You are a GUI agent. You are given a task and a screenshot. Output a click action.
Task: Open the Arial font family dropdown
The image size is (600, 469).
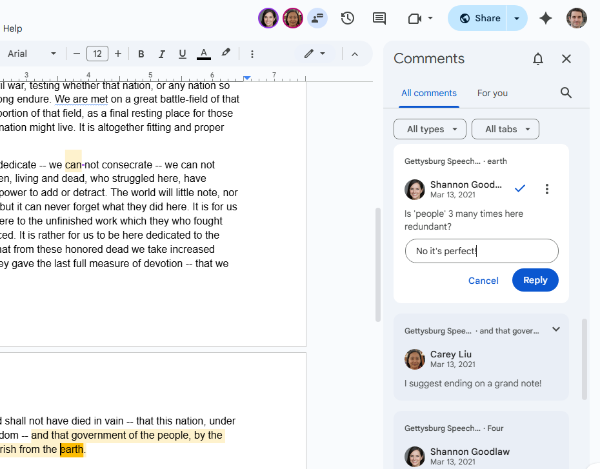(x=32, y=54)
